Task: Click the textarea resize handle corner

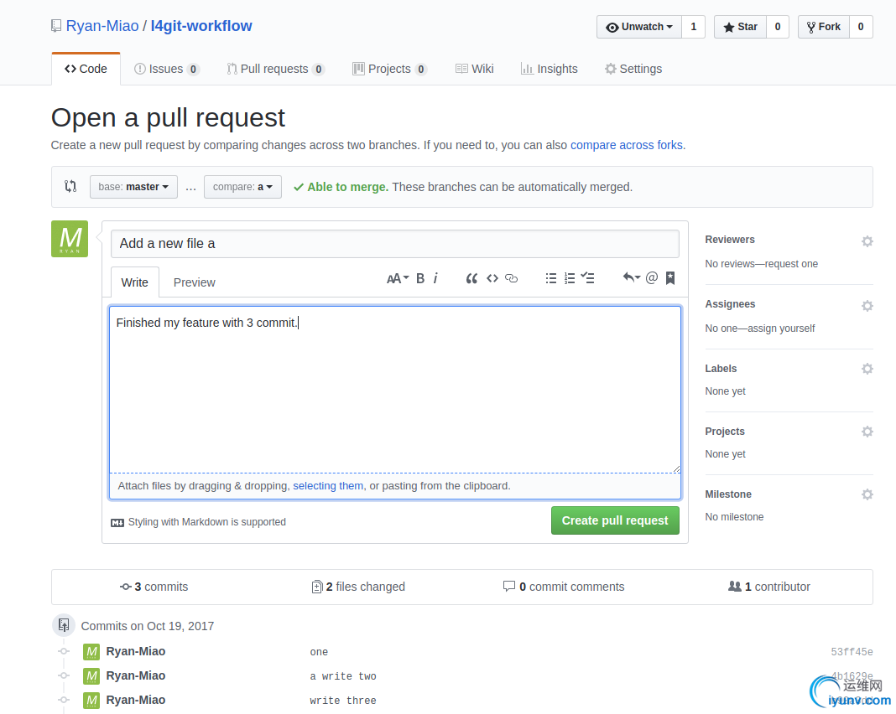Action: pos(676,469)
